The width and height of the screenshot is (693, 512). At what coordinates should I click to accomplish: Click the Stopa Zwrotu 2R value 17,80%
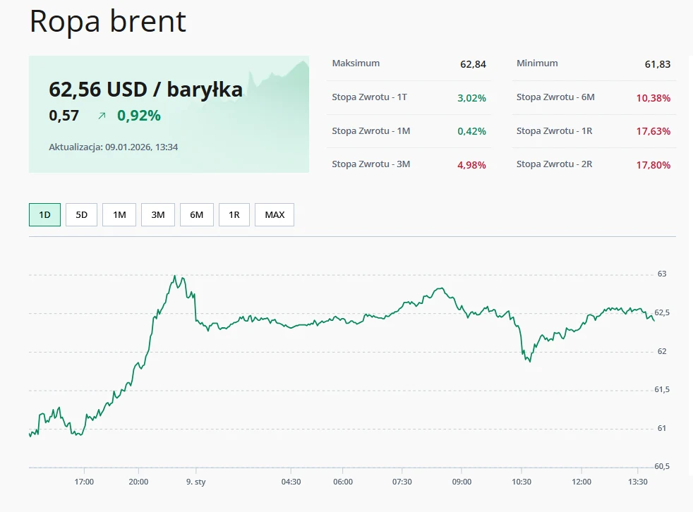click(x=653, y=164)
